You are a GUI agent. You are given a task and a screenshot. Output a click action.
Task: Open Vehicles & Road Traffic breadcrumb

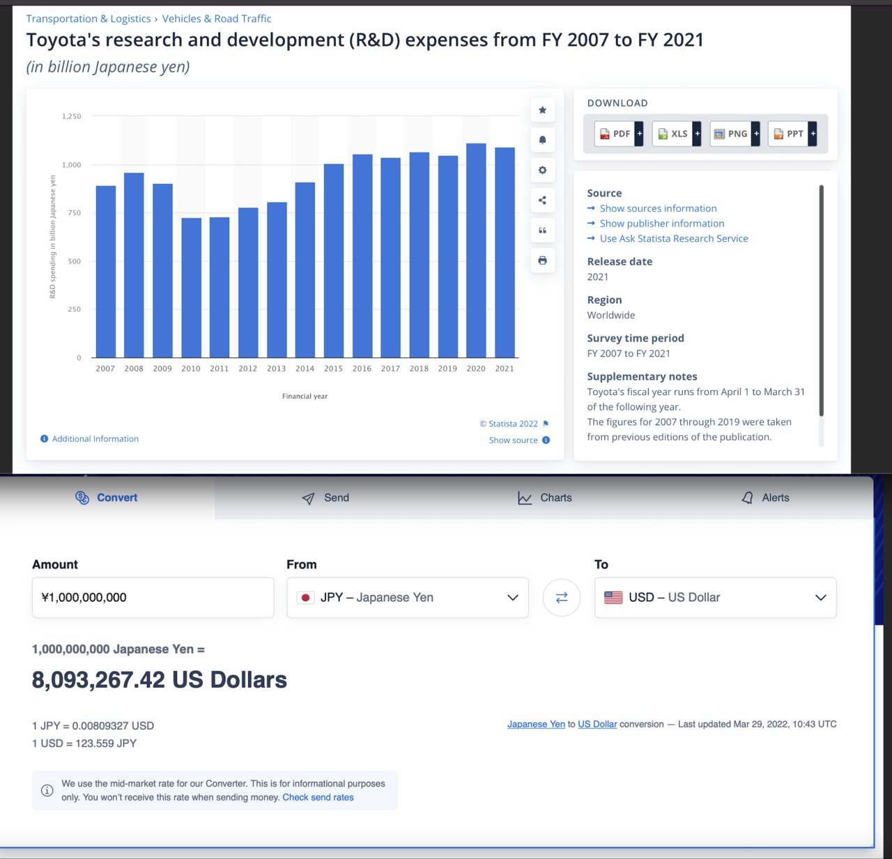click(217, 19)
